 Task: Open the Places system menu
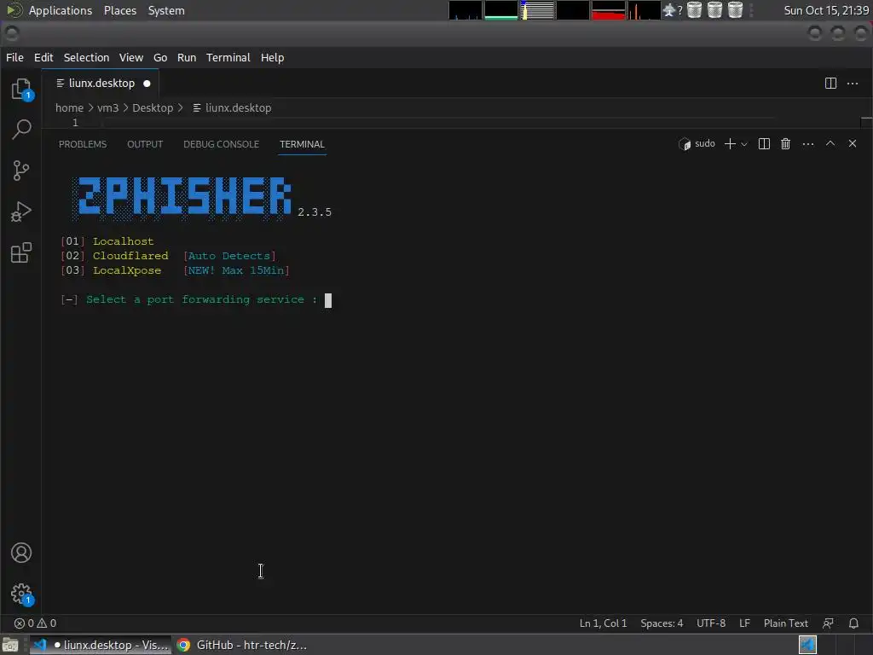tap(119, 10)
